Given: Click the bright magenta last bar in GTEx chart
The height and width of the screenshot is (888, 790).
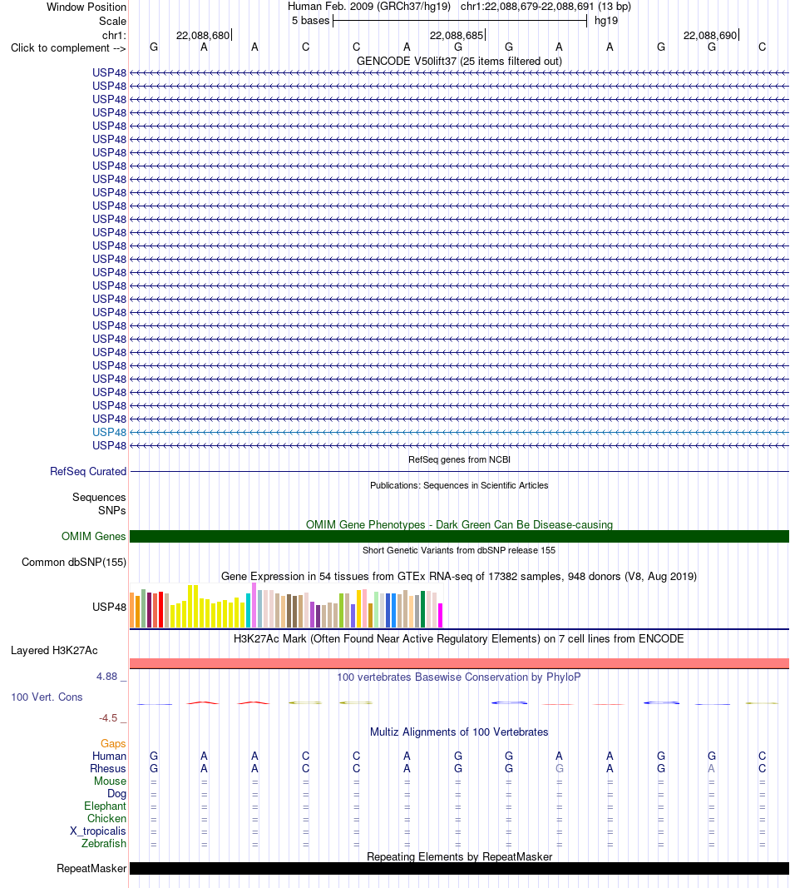Looking at the screenshot, I should coord(440,616).
